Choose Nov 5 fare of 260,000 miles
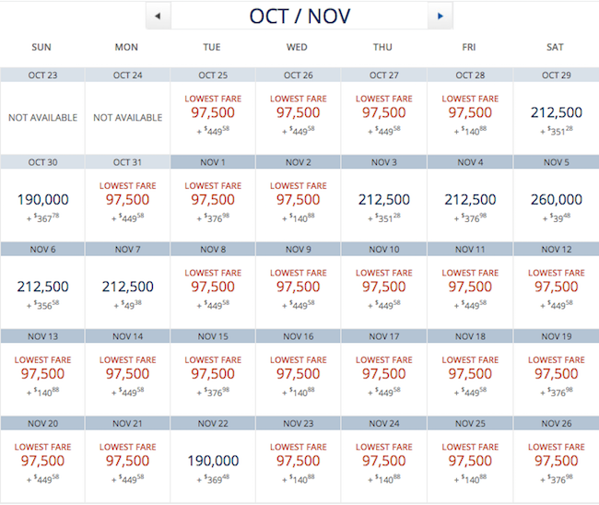599x505 pixels. 557,205
